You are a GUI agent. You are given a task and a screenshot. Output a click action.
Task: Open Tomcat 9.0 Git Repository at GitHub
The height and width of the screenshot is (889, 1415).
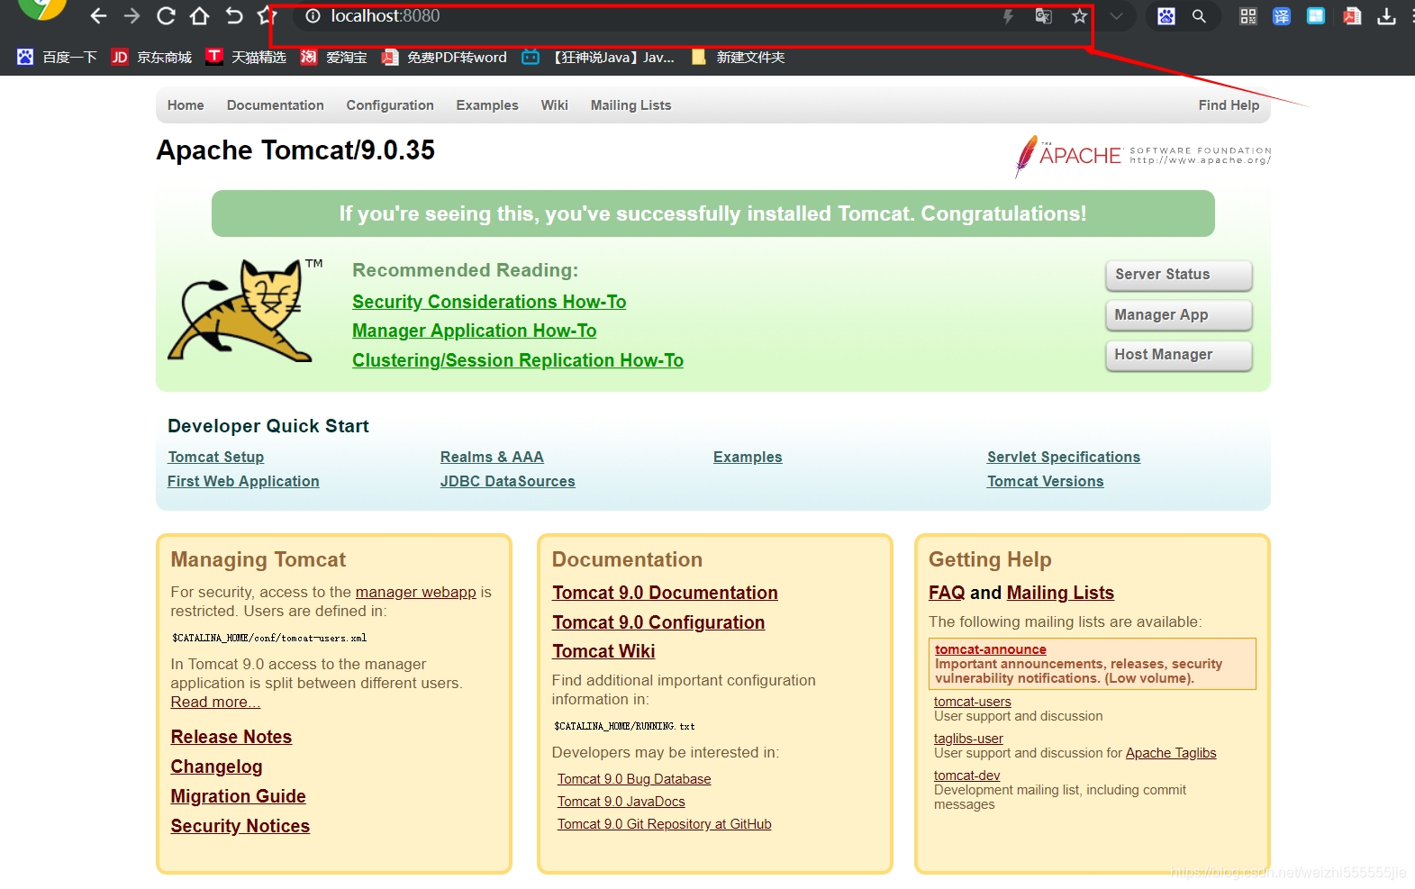click(x=665, y=824)
